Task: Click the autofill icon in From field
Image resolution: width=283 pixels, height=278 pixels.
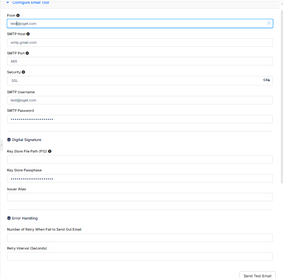Action: [269, 23]
